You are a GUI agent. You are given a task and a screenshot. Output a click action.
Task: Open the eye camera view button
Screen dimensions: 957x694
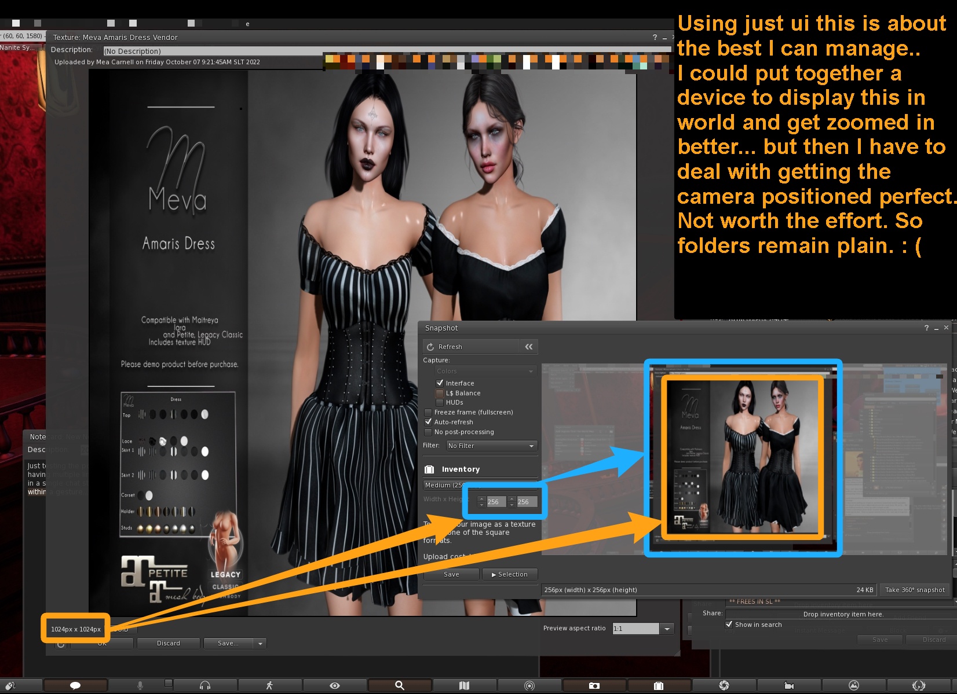[x=335, y=685]
